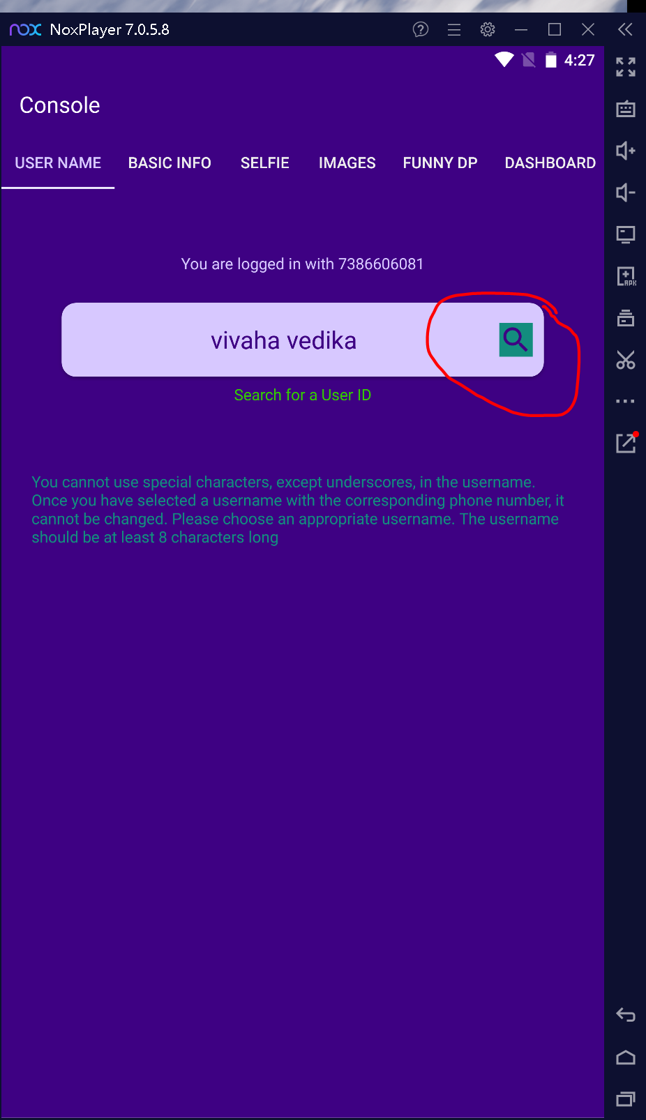
Task: Open the screen display icon in sidebar
Action: tap(626, 234)
